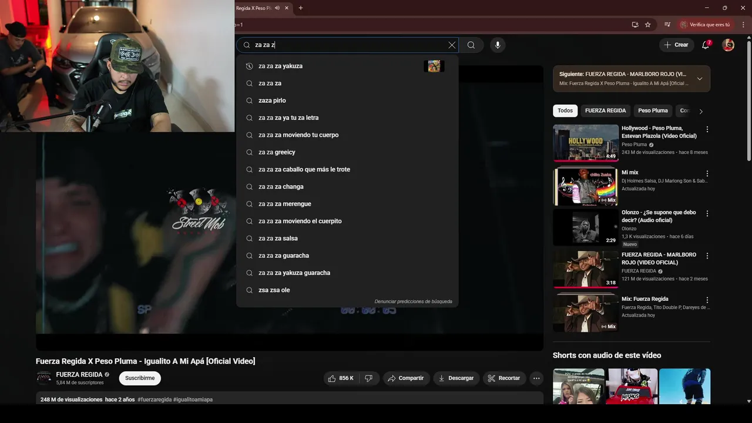This screenshot has height=423, width=752.
Task: Click thumbnail next to za za za yakuza suggestion
Action: [x=434, y=66]
